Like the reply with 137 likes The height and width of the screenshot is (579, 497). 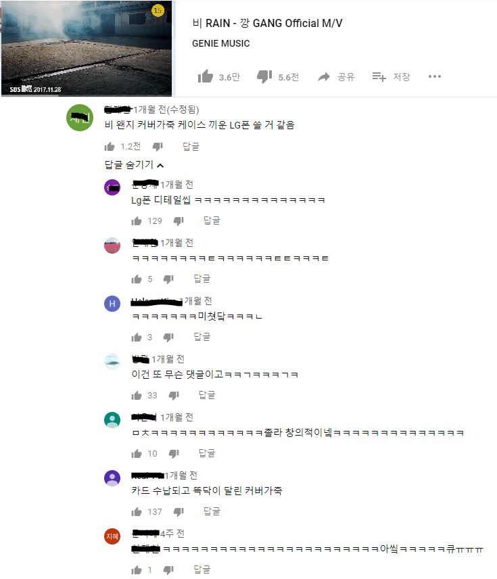point(137,511)
